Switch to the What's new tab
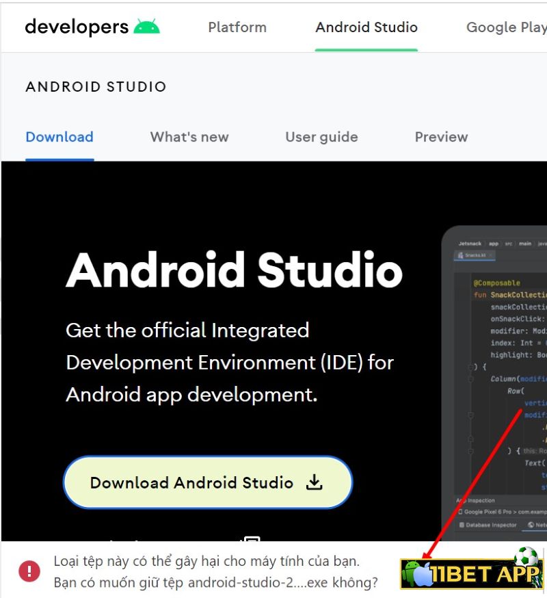 click(189, 137)
